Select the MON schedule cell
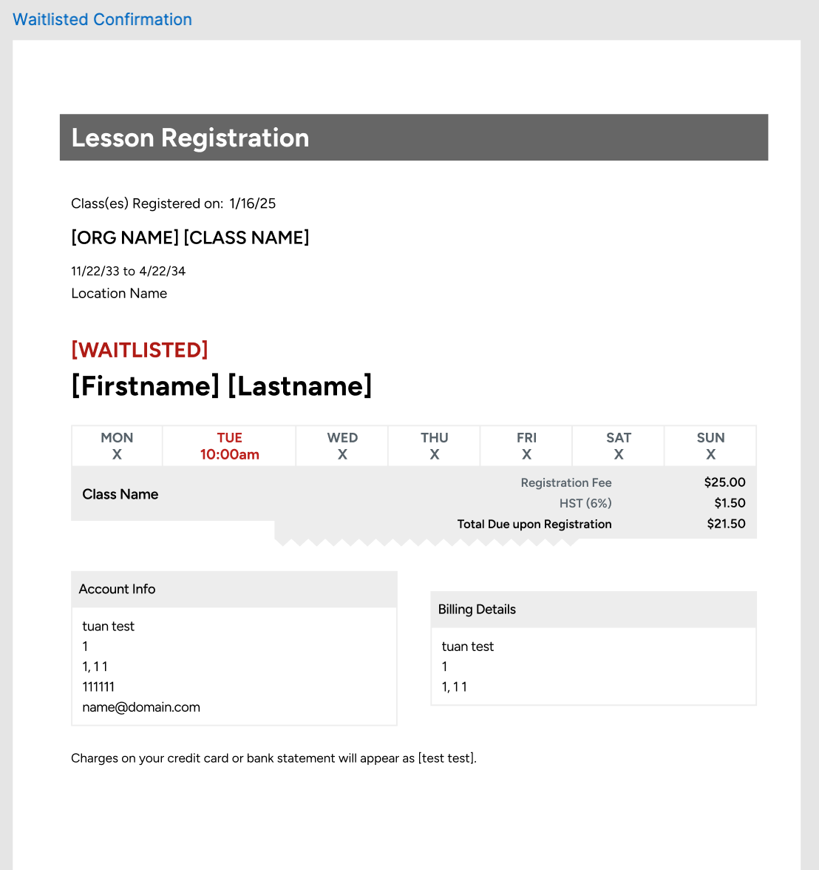Viewport: 819px width, 870px height. (x=117, y=446)
